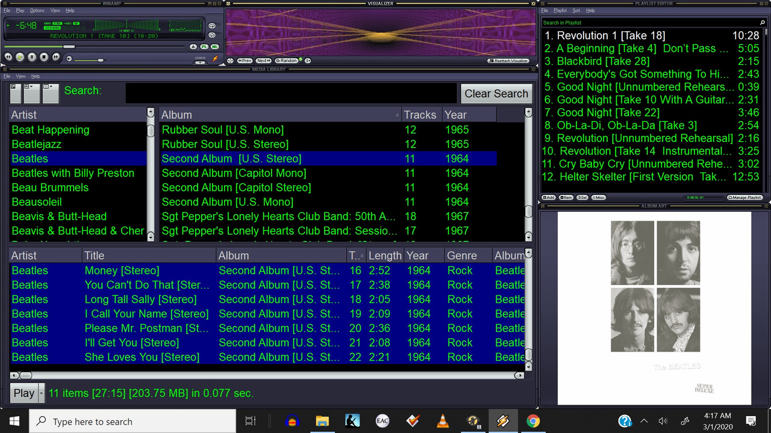Click the visualizer fullscreen arrows icon
This screenshot has height=433, width=771.
[x=230, y=61]
